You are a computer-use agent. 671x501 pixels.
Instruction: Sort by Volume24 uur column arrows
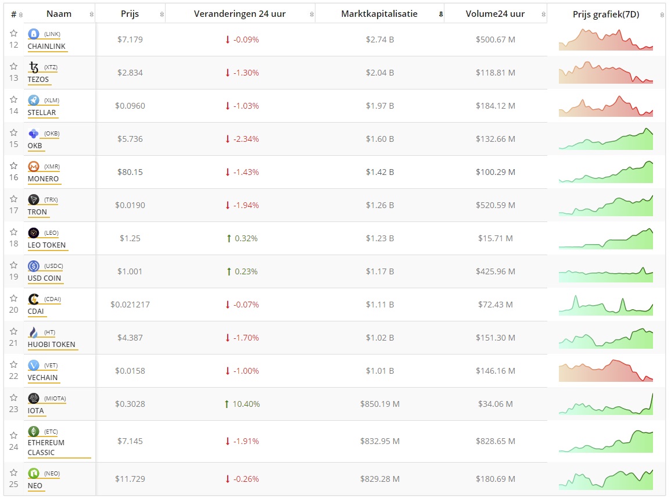(543, 15)
